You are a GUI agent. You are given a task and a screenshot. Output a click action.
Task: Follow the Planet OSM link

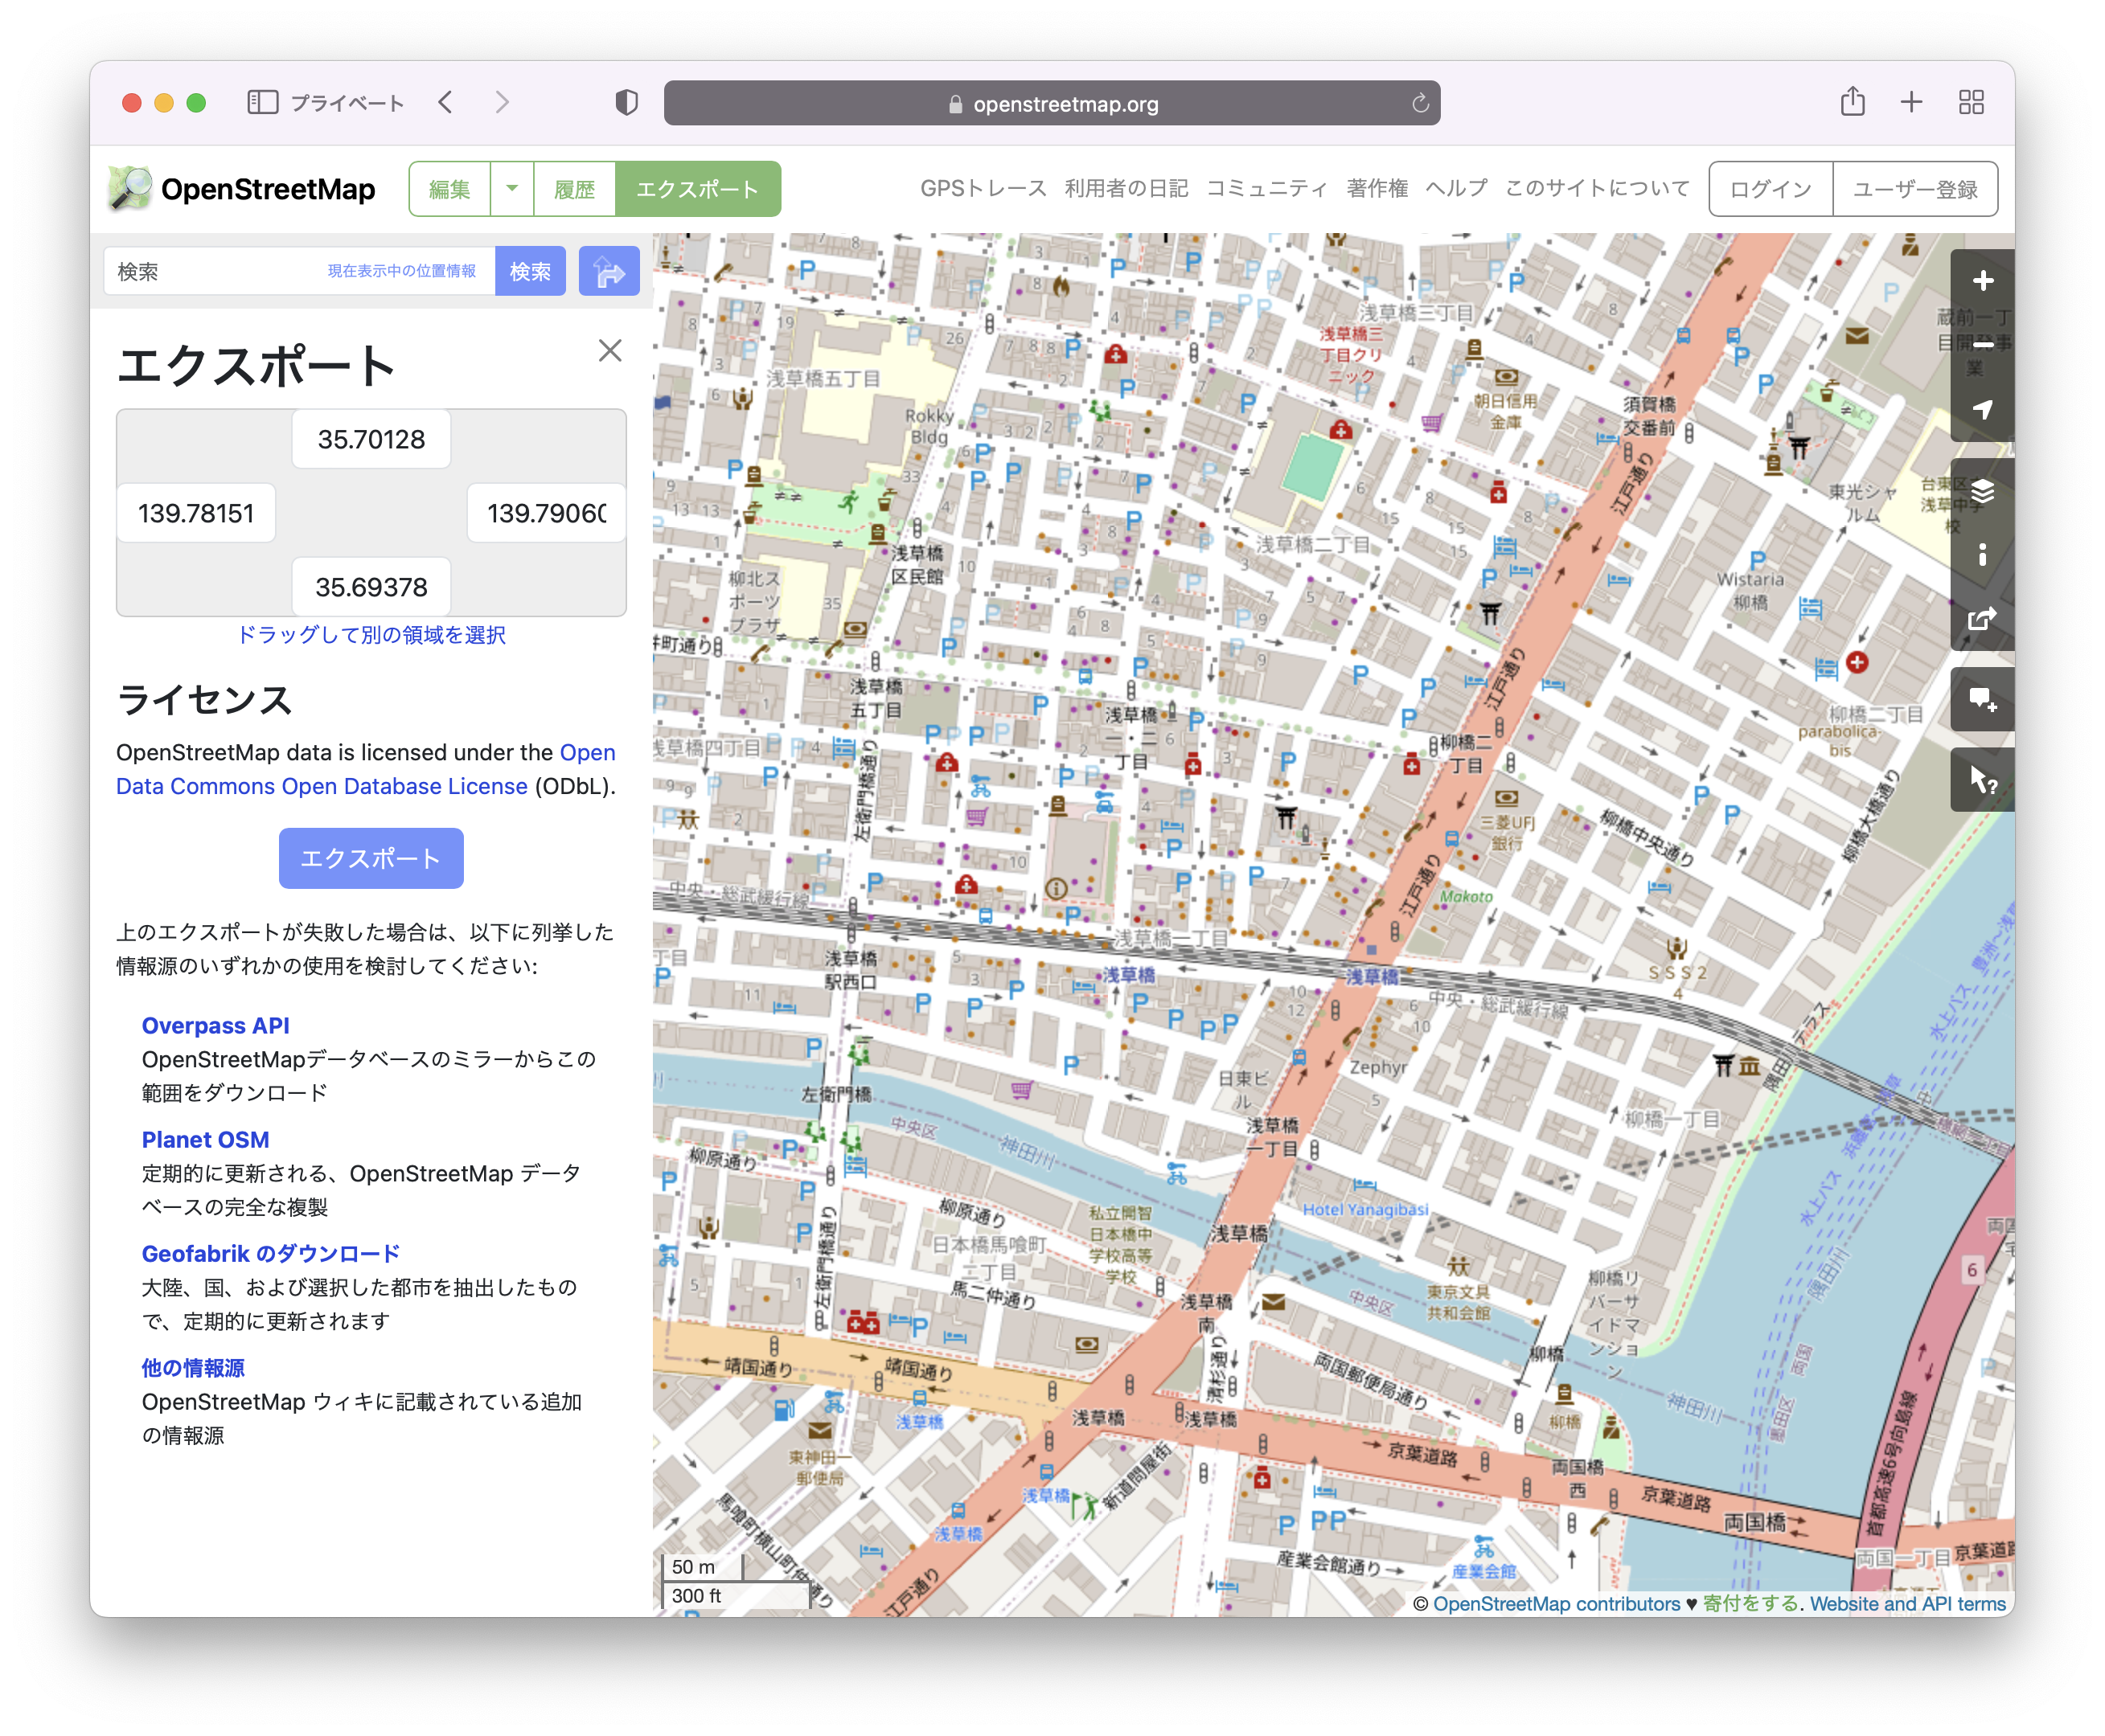pos(205,1139)
